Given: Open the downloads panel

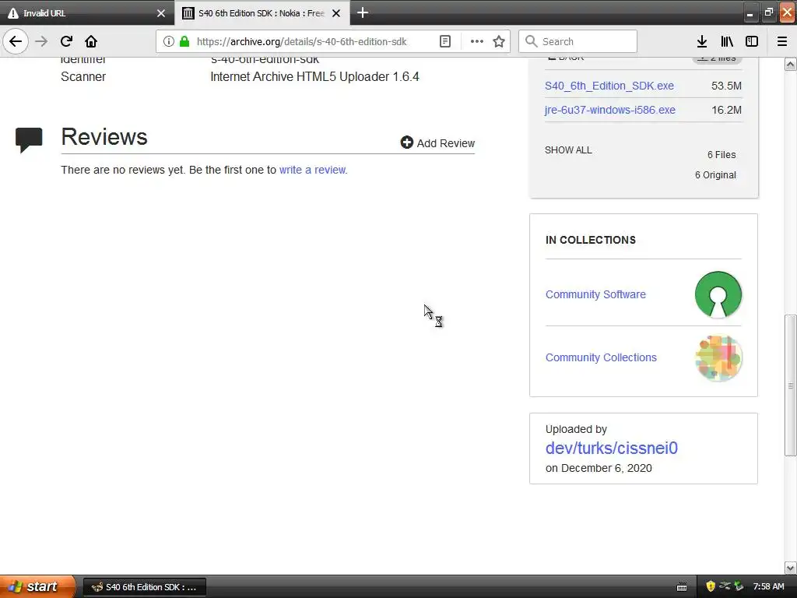Looking at the screenshot, I should pos(702,41).
